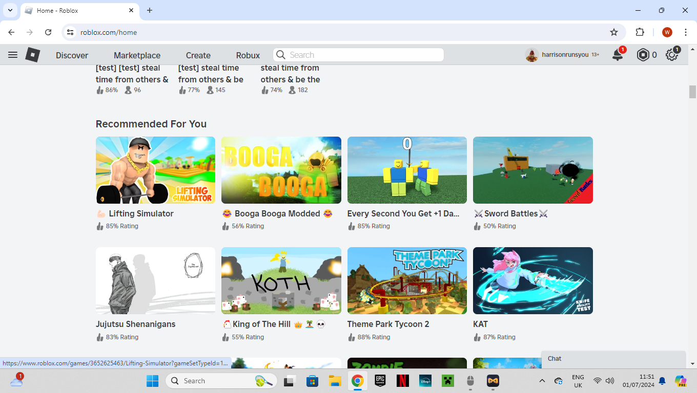
Task: Click the harrisonrunsyou avatar picture
Action: pos(532,55)
